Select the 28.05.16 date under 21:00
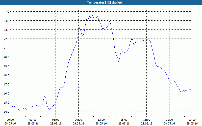Image resolution: width=202 pixels, height=126 pixels. 169,123
